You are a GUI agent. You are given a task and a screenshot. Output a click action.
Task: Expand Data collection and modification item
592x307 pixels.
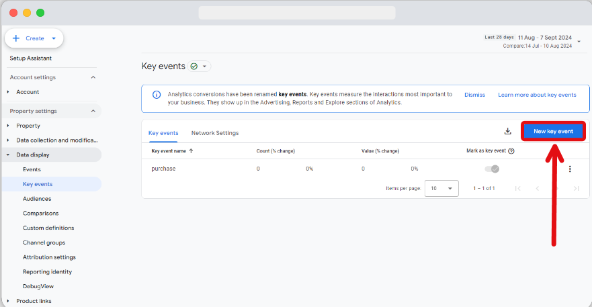(x=8, y=140)
